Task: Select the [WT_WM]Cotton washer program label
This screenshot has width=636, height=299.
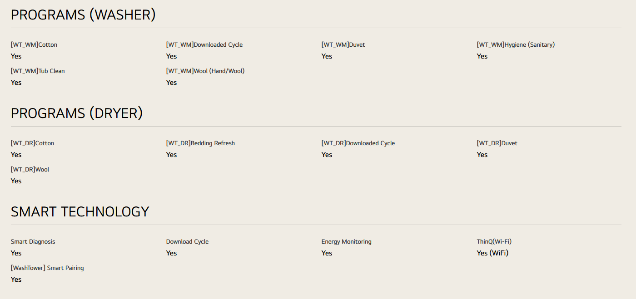Action: point(34,45)
